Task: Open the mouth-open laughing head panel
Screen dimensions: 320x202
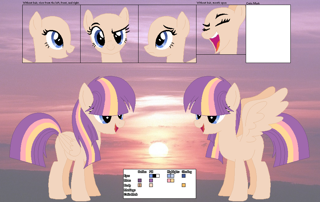Action: coord(221,30)
